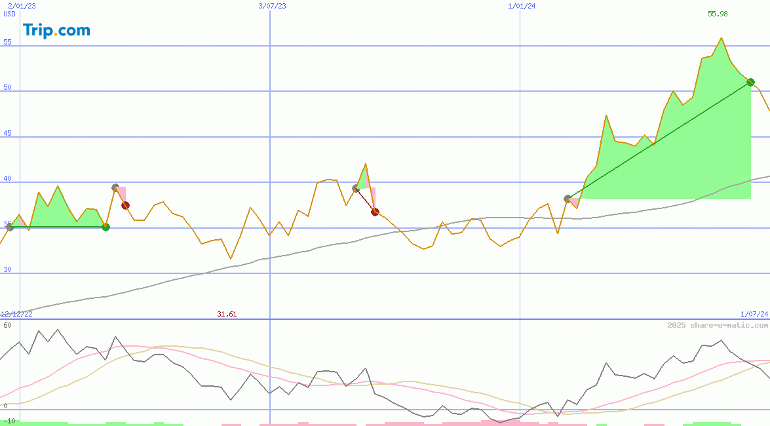Select the green buy marker on the long trendline start
Screen dimensions: 770x426
(x=106, y=227)
